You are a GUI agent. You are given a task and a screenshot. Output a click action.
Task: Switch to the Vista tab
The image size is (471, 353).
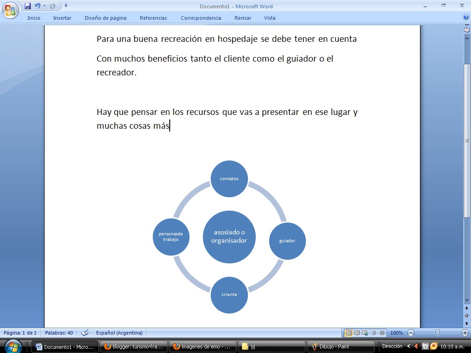point(270,18)
